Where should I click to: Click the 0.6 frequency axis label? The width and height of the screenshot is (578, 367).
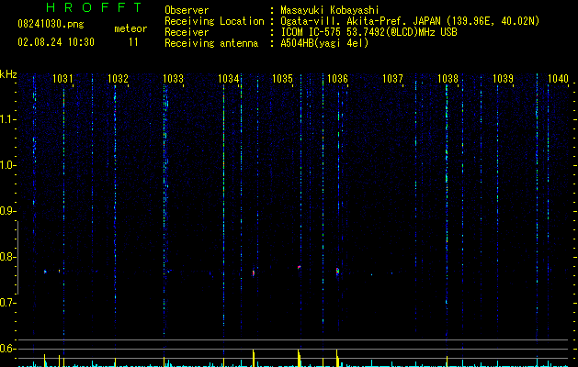click(7, 349)
